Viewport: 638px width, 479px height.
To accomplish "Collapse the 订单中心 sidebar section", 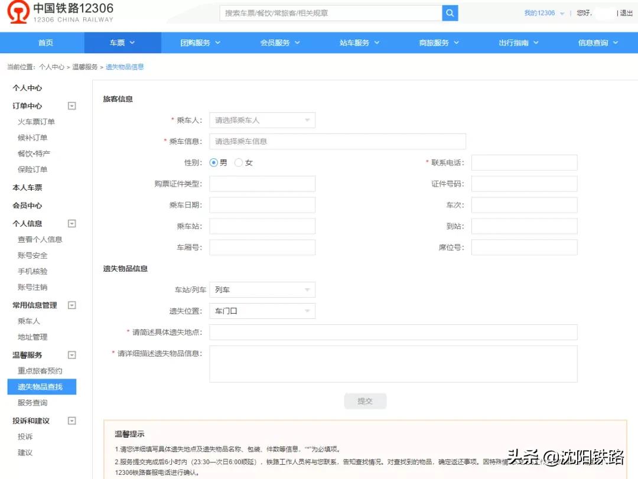I will (71, 106).
